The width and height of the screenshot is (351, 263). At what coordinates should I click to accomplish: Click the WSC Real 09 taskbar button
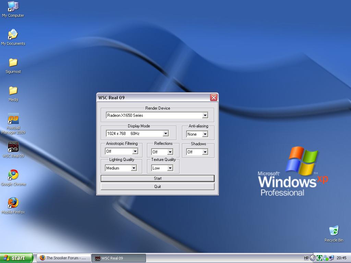[x=119, y=258]
